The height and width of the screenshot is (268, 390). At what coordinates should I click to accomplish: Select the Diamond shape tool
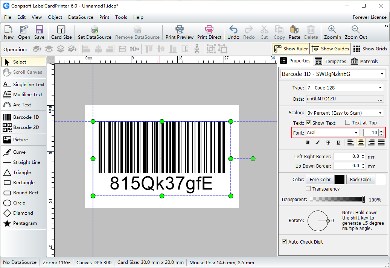pos(24,213)
